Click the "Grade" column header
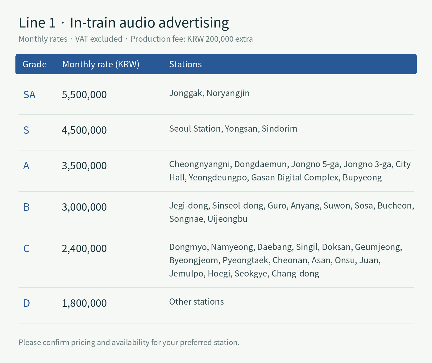The width and height of the screenshot is (432, 363). [35, 64]
